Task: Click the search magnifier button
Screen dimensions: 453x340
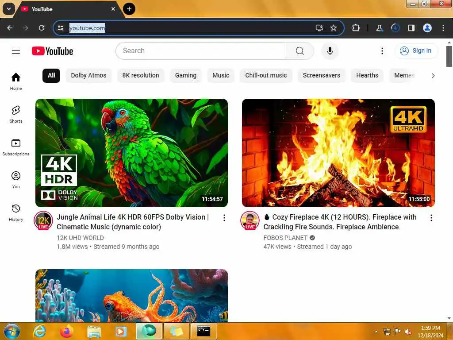Action: tap(300, 51)
